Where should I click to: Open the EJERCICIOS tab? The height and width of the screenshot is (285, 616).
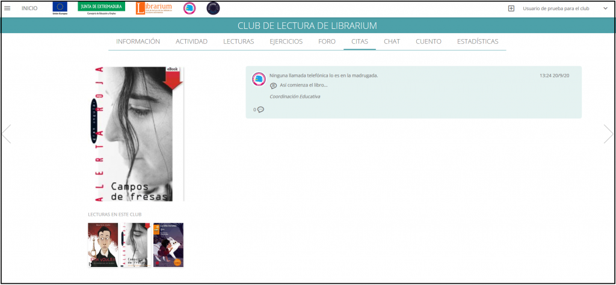click(286, 41)
